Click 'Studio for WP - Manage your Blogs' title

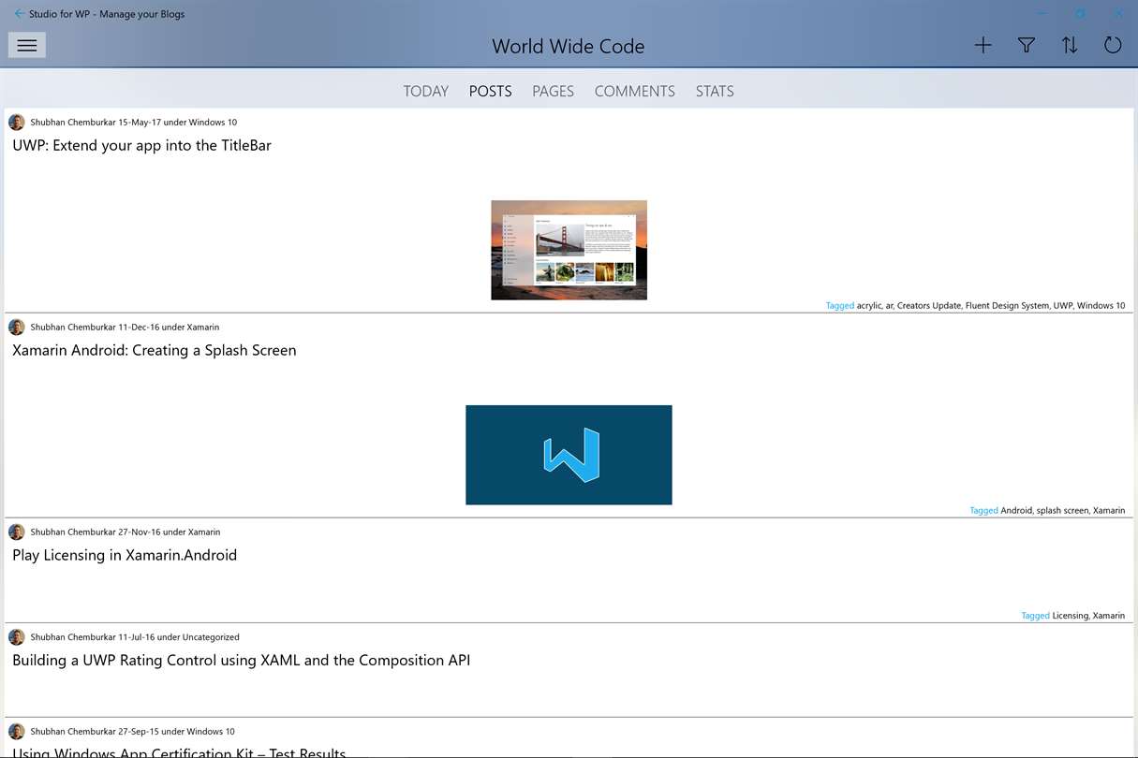(x=108, y=14)
